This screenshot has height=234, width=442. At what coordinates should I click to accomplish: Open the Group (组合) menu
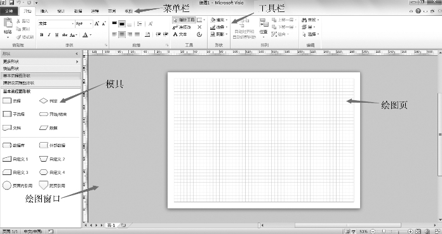click(x=281, y=34)
